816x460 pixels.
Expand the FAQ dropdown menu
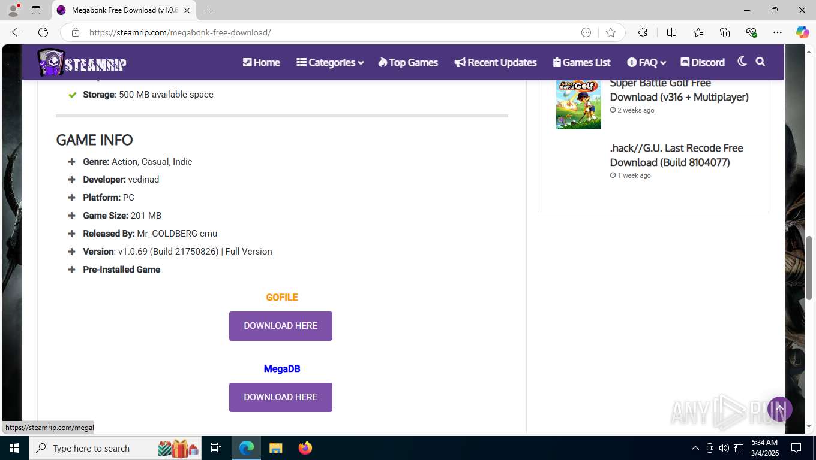pos(647,62)
